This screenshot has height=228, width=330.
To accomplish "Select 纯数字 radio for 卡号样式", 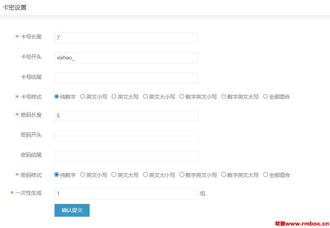I will click(56, 96).
